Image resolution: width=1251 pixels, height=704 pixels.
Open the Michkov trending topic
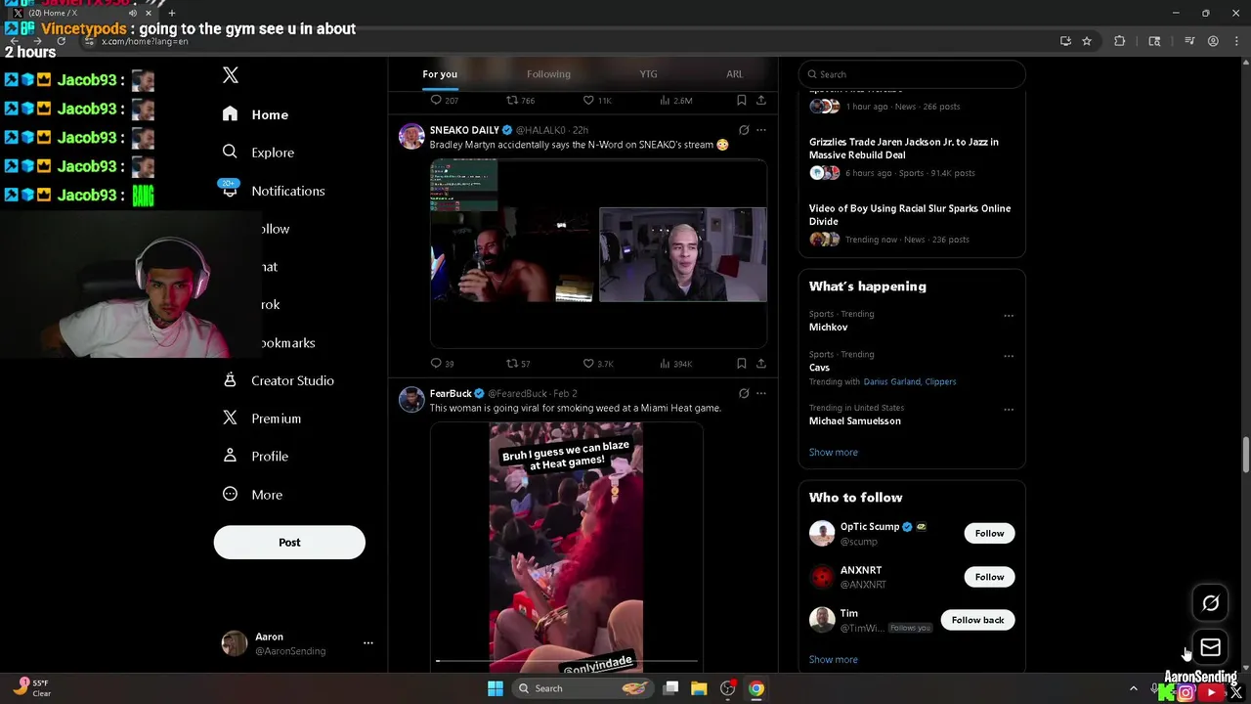[x=828, y=328]
